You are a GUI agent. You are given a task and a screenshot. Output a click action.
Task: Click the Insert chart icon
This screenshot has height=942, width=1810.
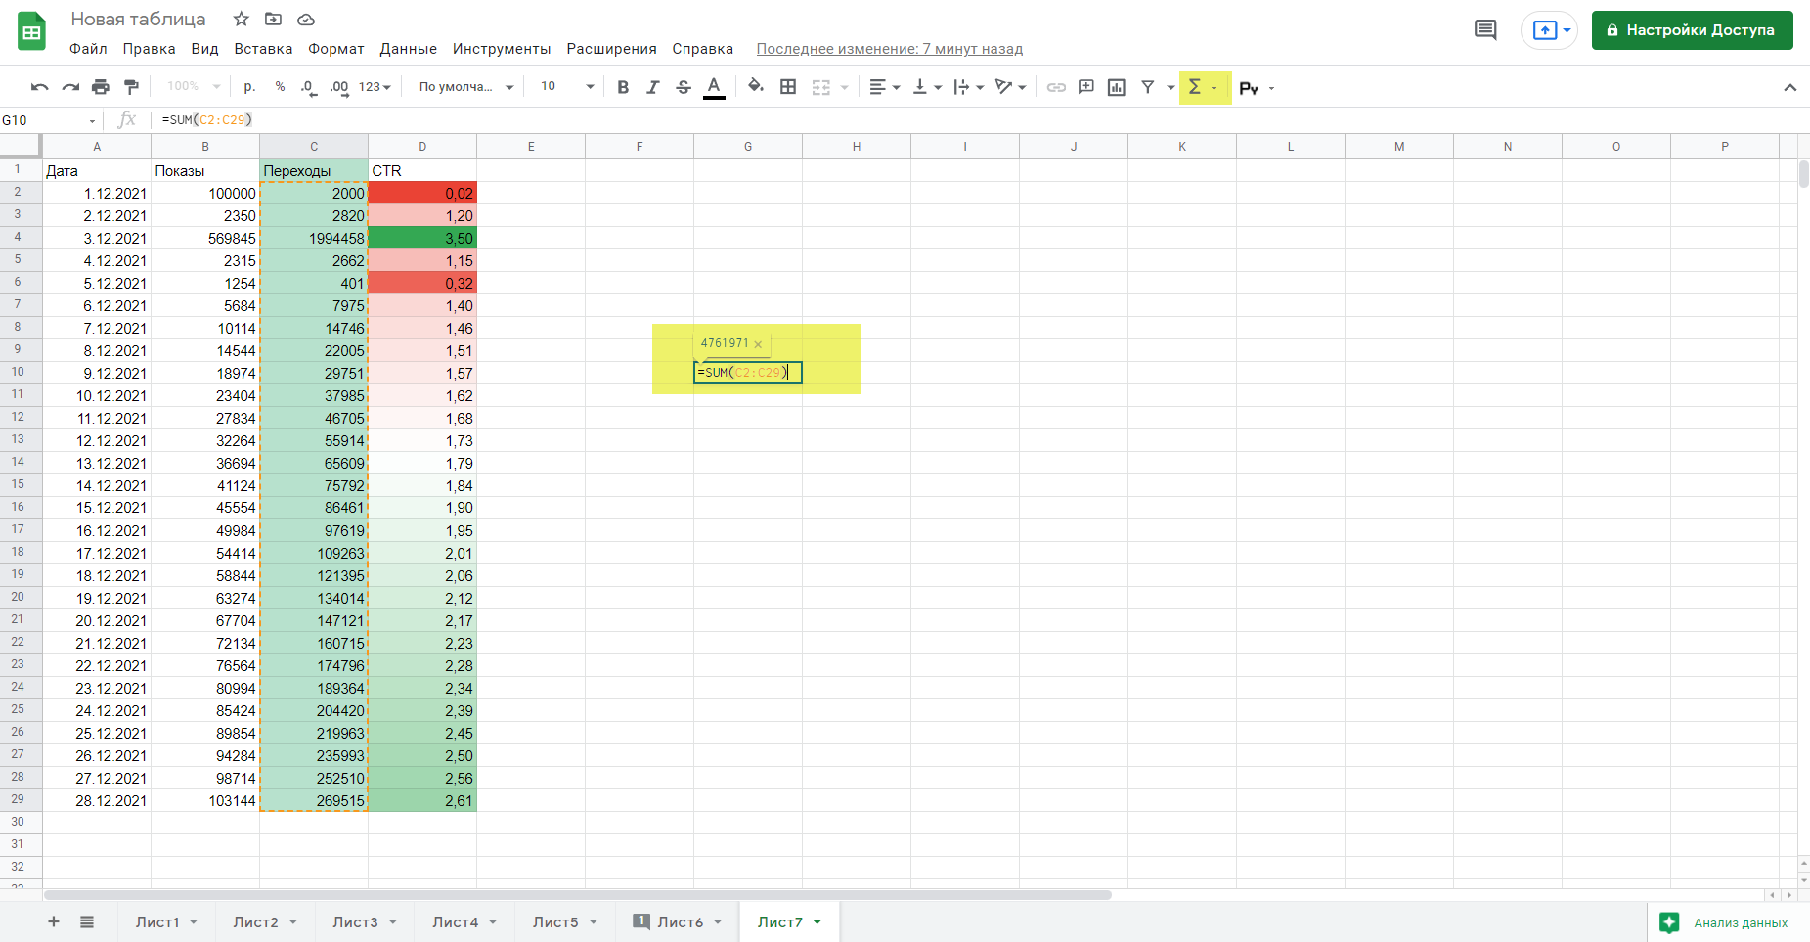pyautogui.click(x=1116, y=87)
